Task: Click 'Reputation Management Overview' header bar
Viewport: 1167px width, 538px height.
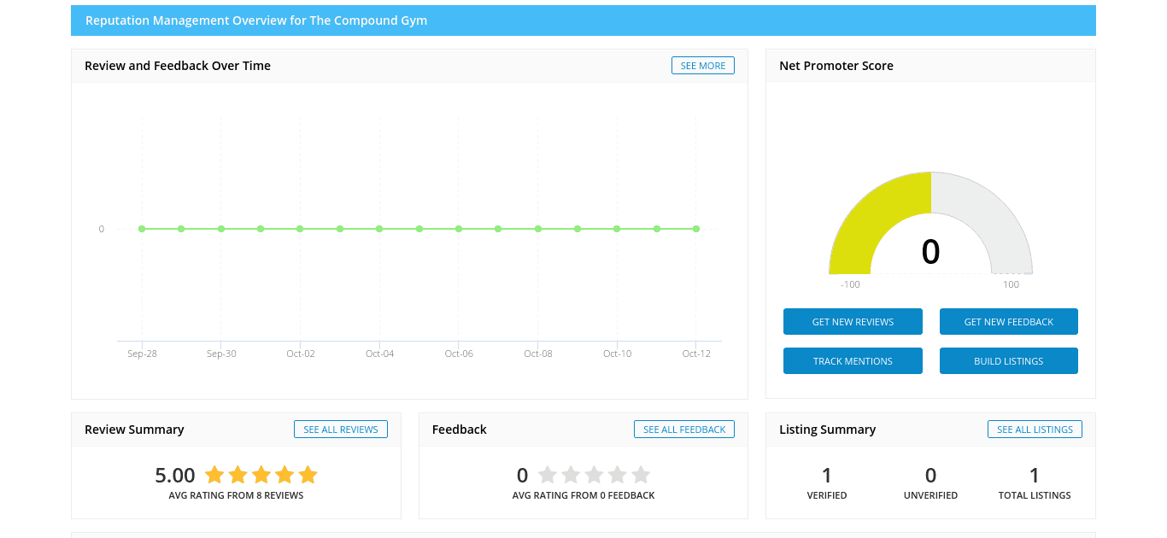Action: pyautogui.click(x=583, y=20)
